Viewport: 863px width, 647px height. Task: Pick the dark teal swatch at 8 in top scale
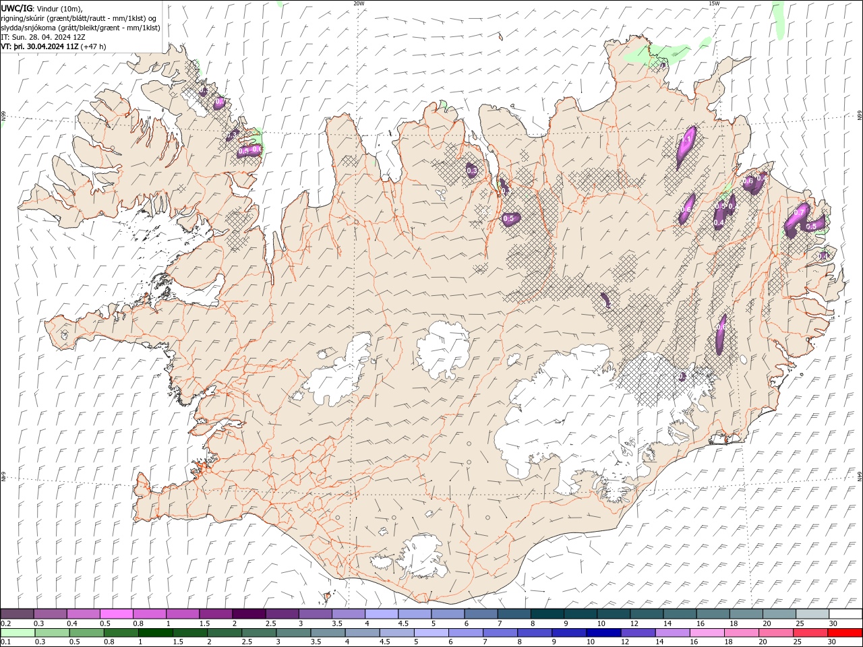coord(547,613)
